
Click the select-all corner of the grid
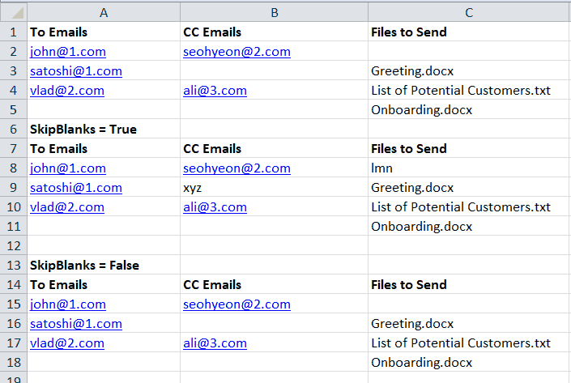point(12,12)
